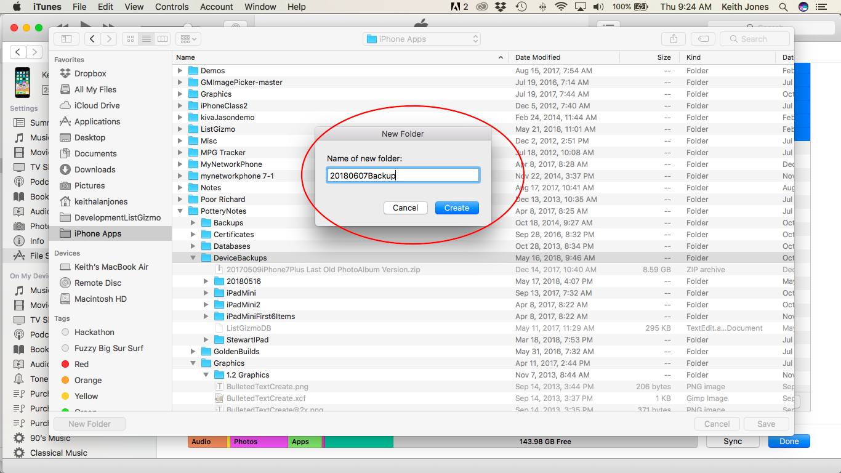Open the Controls menu
This screenshot has height=473, width=841.
[x=172, y=7]
